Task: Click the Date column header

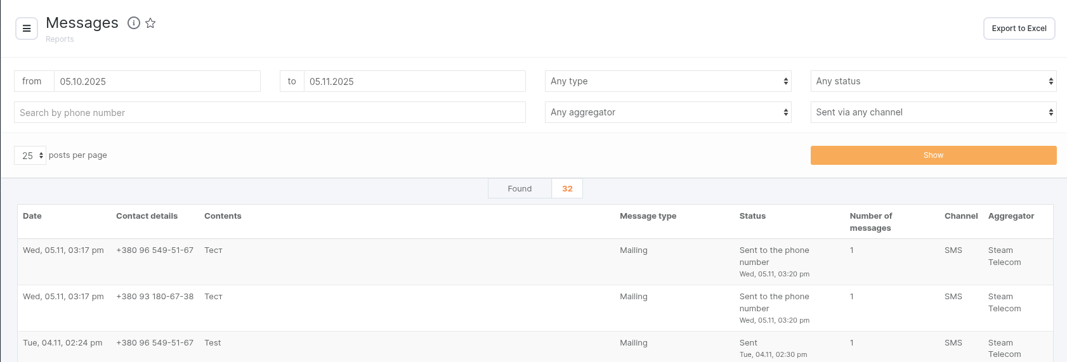Action: [x=32, y=216]
